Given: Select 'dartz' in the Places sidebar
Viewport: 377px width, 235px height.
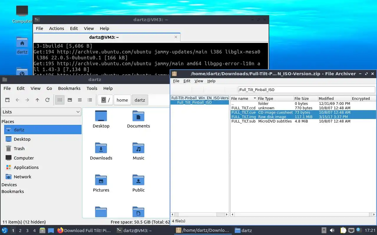Looking at the screenshot, I should (43, 130).
